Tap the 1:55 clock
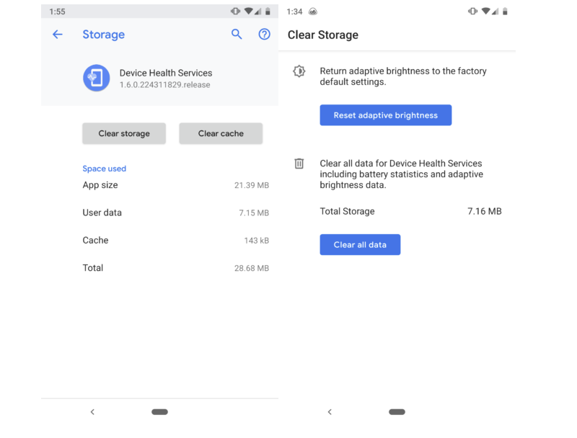 pos(58,12)
